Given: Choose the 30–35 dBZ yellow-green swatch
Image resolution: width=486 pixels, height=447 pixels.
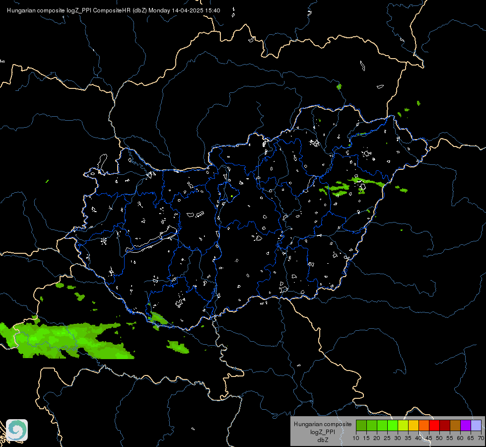Looking at the screenshot, I should click(403, 425).
